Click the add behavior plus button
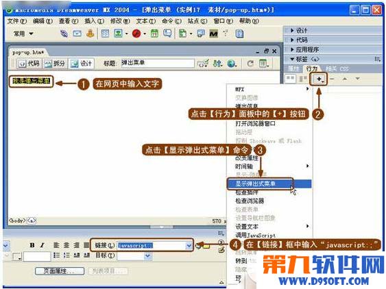 click(319, 79)
